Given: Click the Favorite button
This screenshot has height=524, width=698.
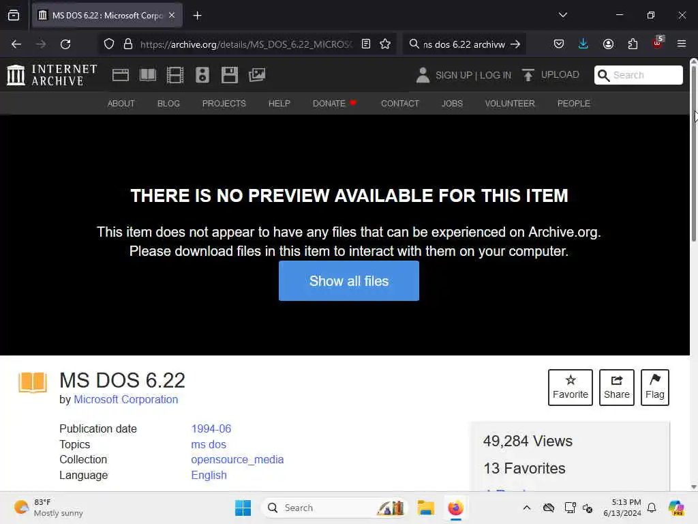Looking at the screenshot, I should (571, 388).
